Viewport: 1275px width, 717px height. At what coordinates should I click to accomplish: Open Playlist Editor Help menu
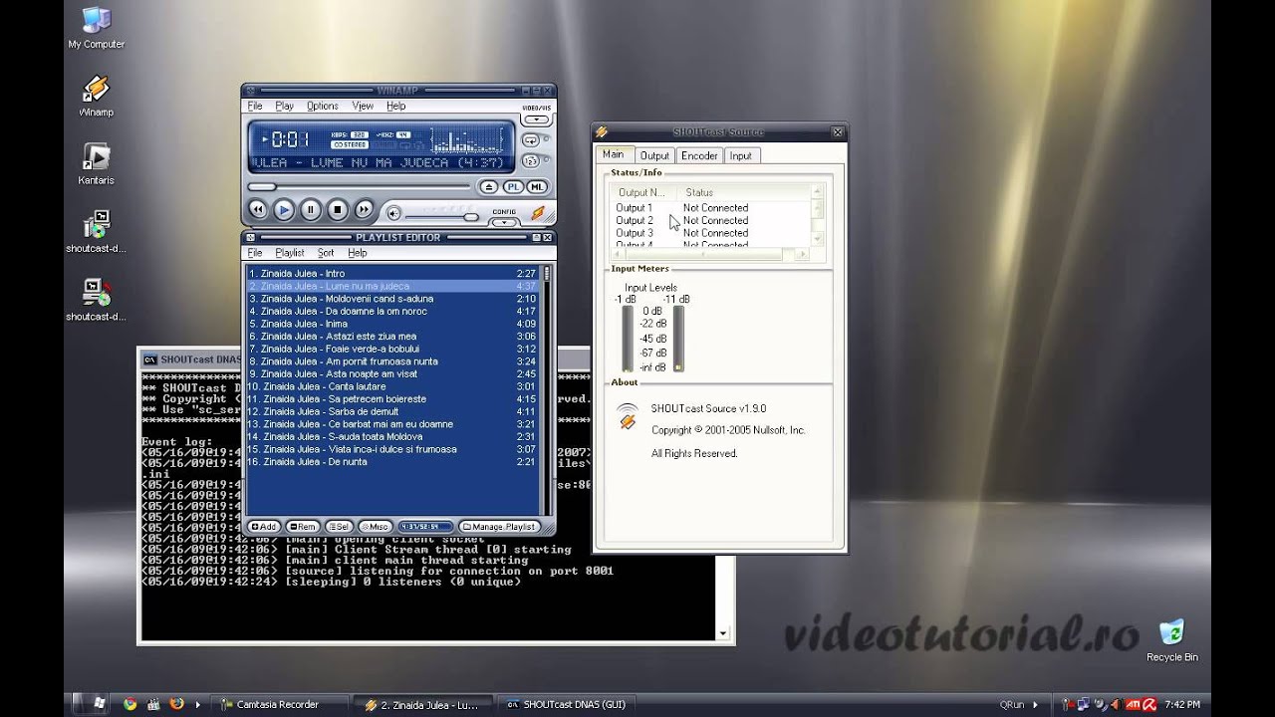(357, 253)
